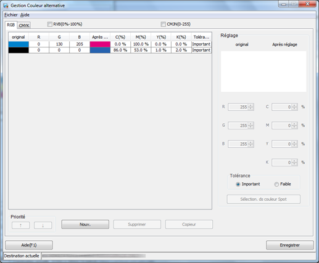The image size is (319, 263).
Task: Click the K field spinner arrows
Action: 294,163
